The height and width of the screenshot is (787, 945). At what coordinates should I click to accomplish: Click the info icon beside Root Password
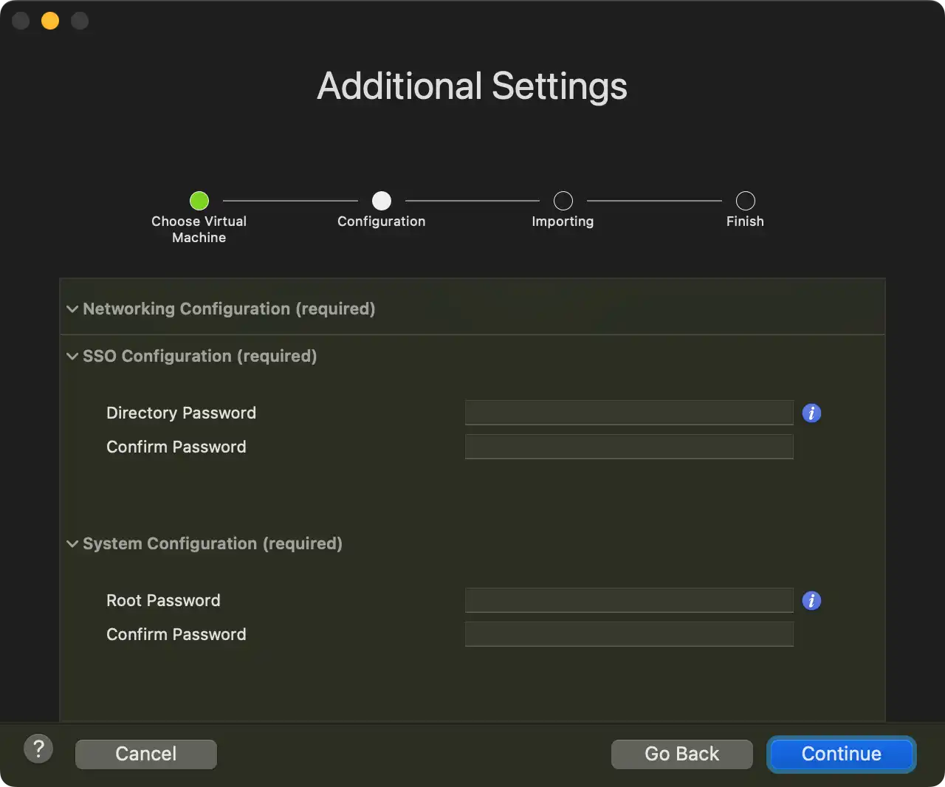pos(811,601)
